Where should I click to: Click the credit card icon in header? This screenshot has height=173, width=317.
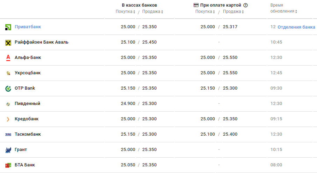(x=196, y=5)
